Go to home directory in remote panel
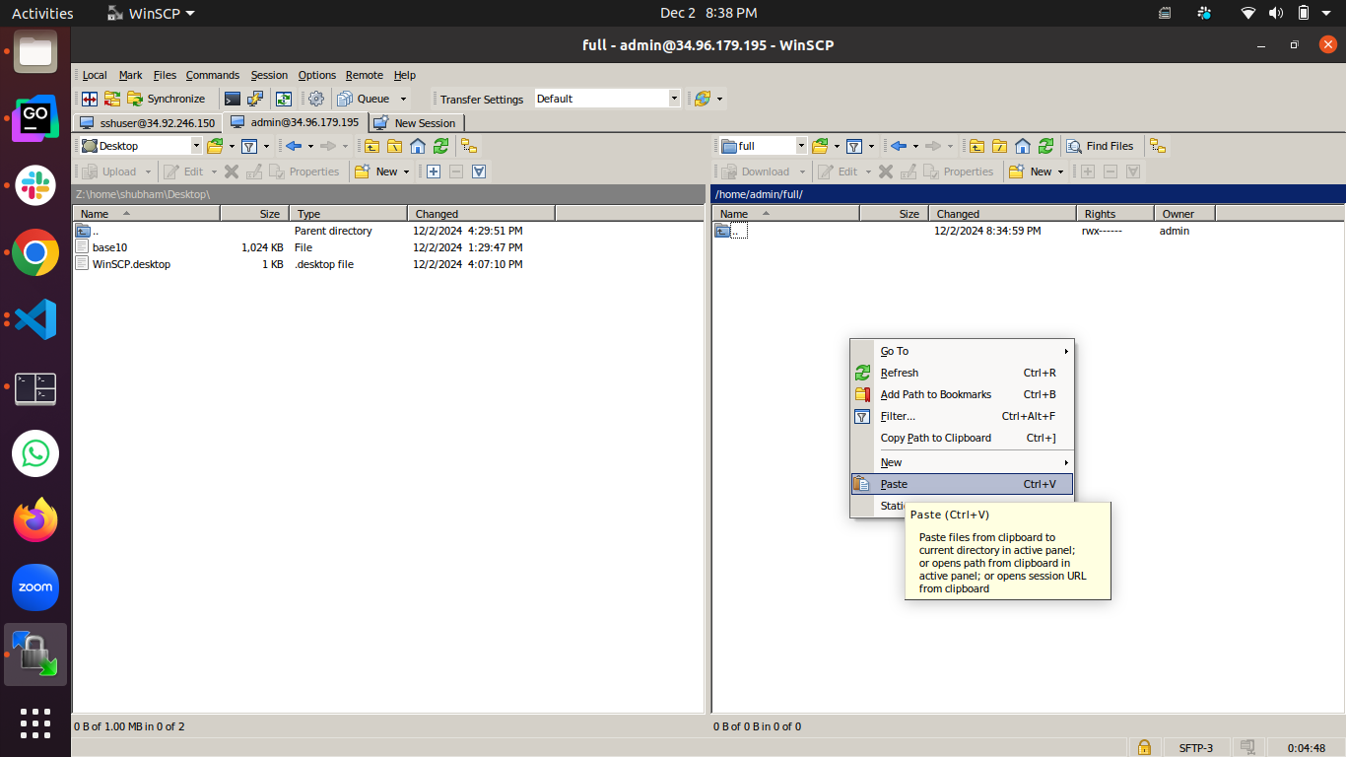The width and height of the screenshot is (1346, 757). coord(1023,146)
